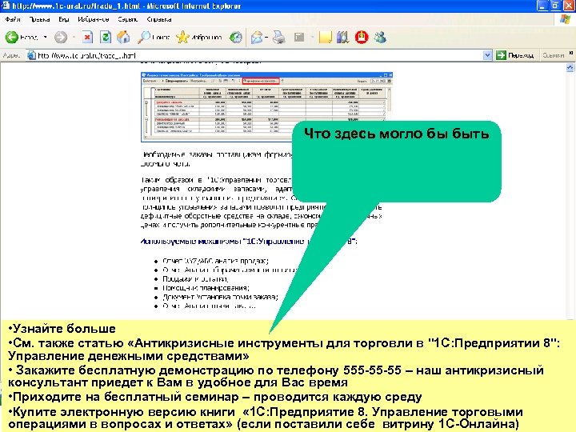Click the callout text «Что здесь могло бы быть»

pyautogui.click(x=396, y=134)
